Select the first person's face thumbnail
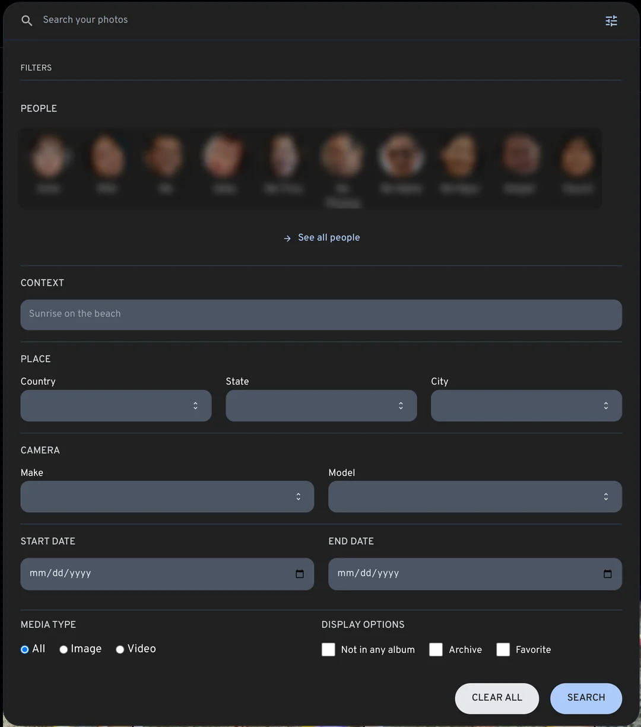This screenshot has height=727, width=641. pyautogui.click(x=49, y=157)
